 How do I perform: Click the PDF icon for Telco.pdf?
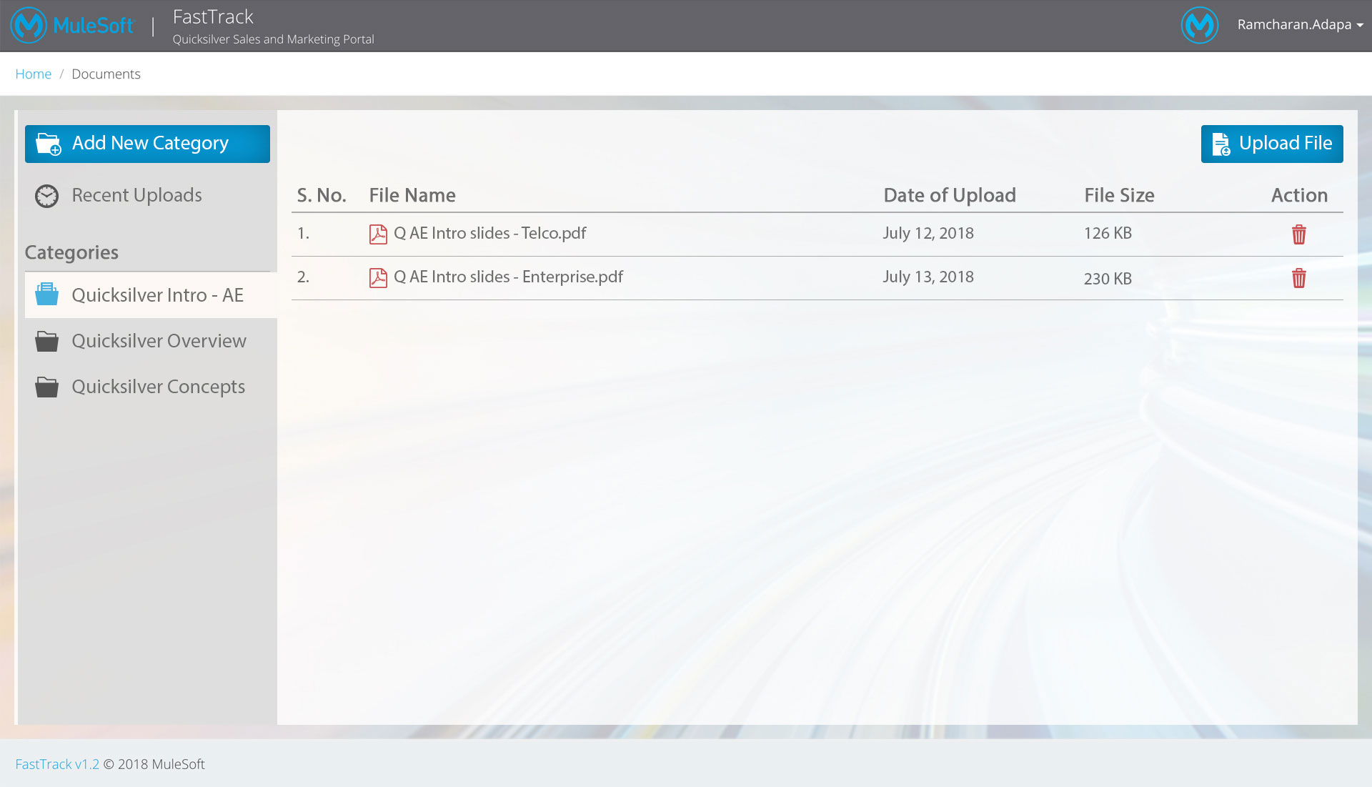click(x=378, y=234)
